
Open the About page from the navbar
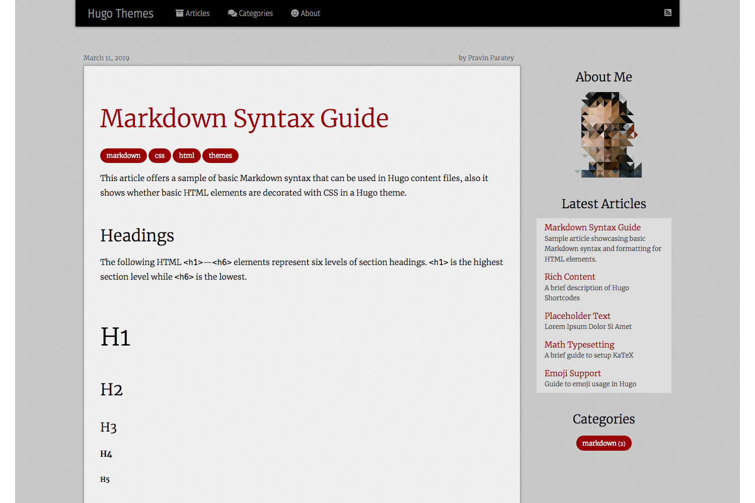(x=310, y=13)
